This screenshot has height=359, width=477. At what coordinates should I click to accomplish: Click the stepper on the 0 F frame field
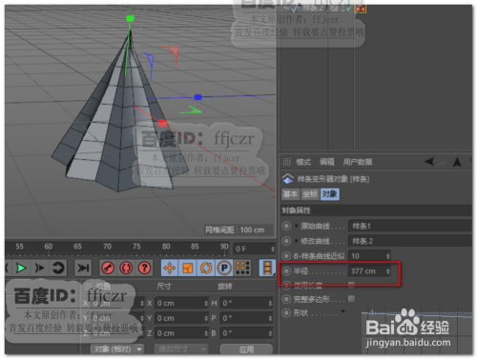273,249
